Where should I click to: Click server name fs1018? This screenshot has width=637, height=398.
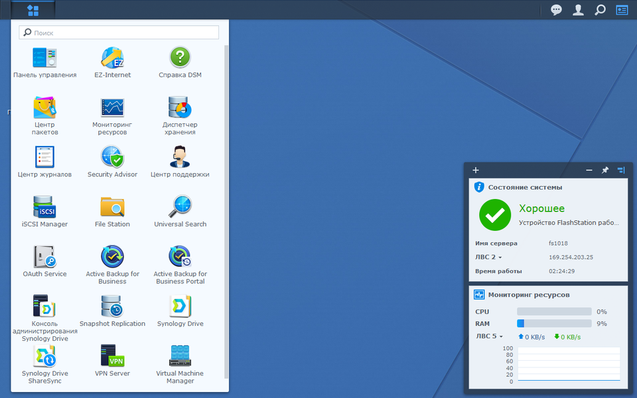tap(558, 243)
